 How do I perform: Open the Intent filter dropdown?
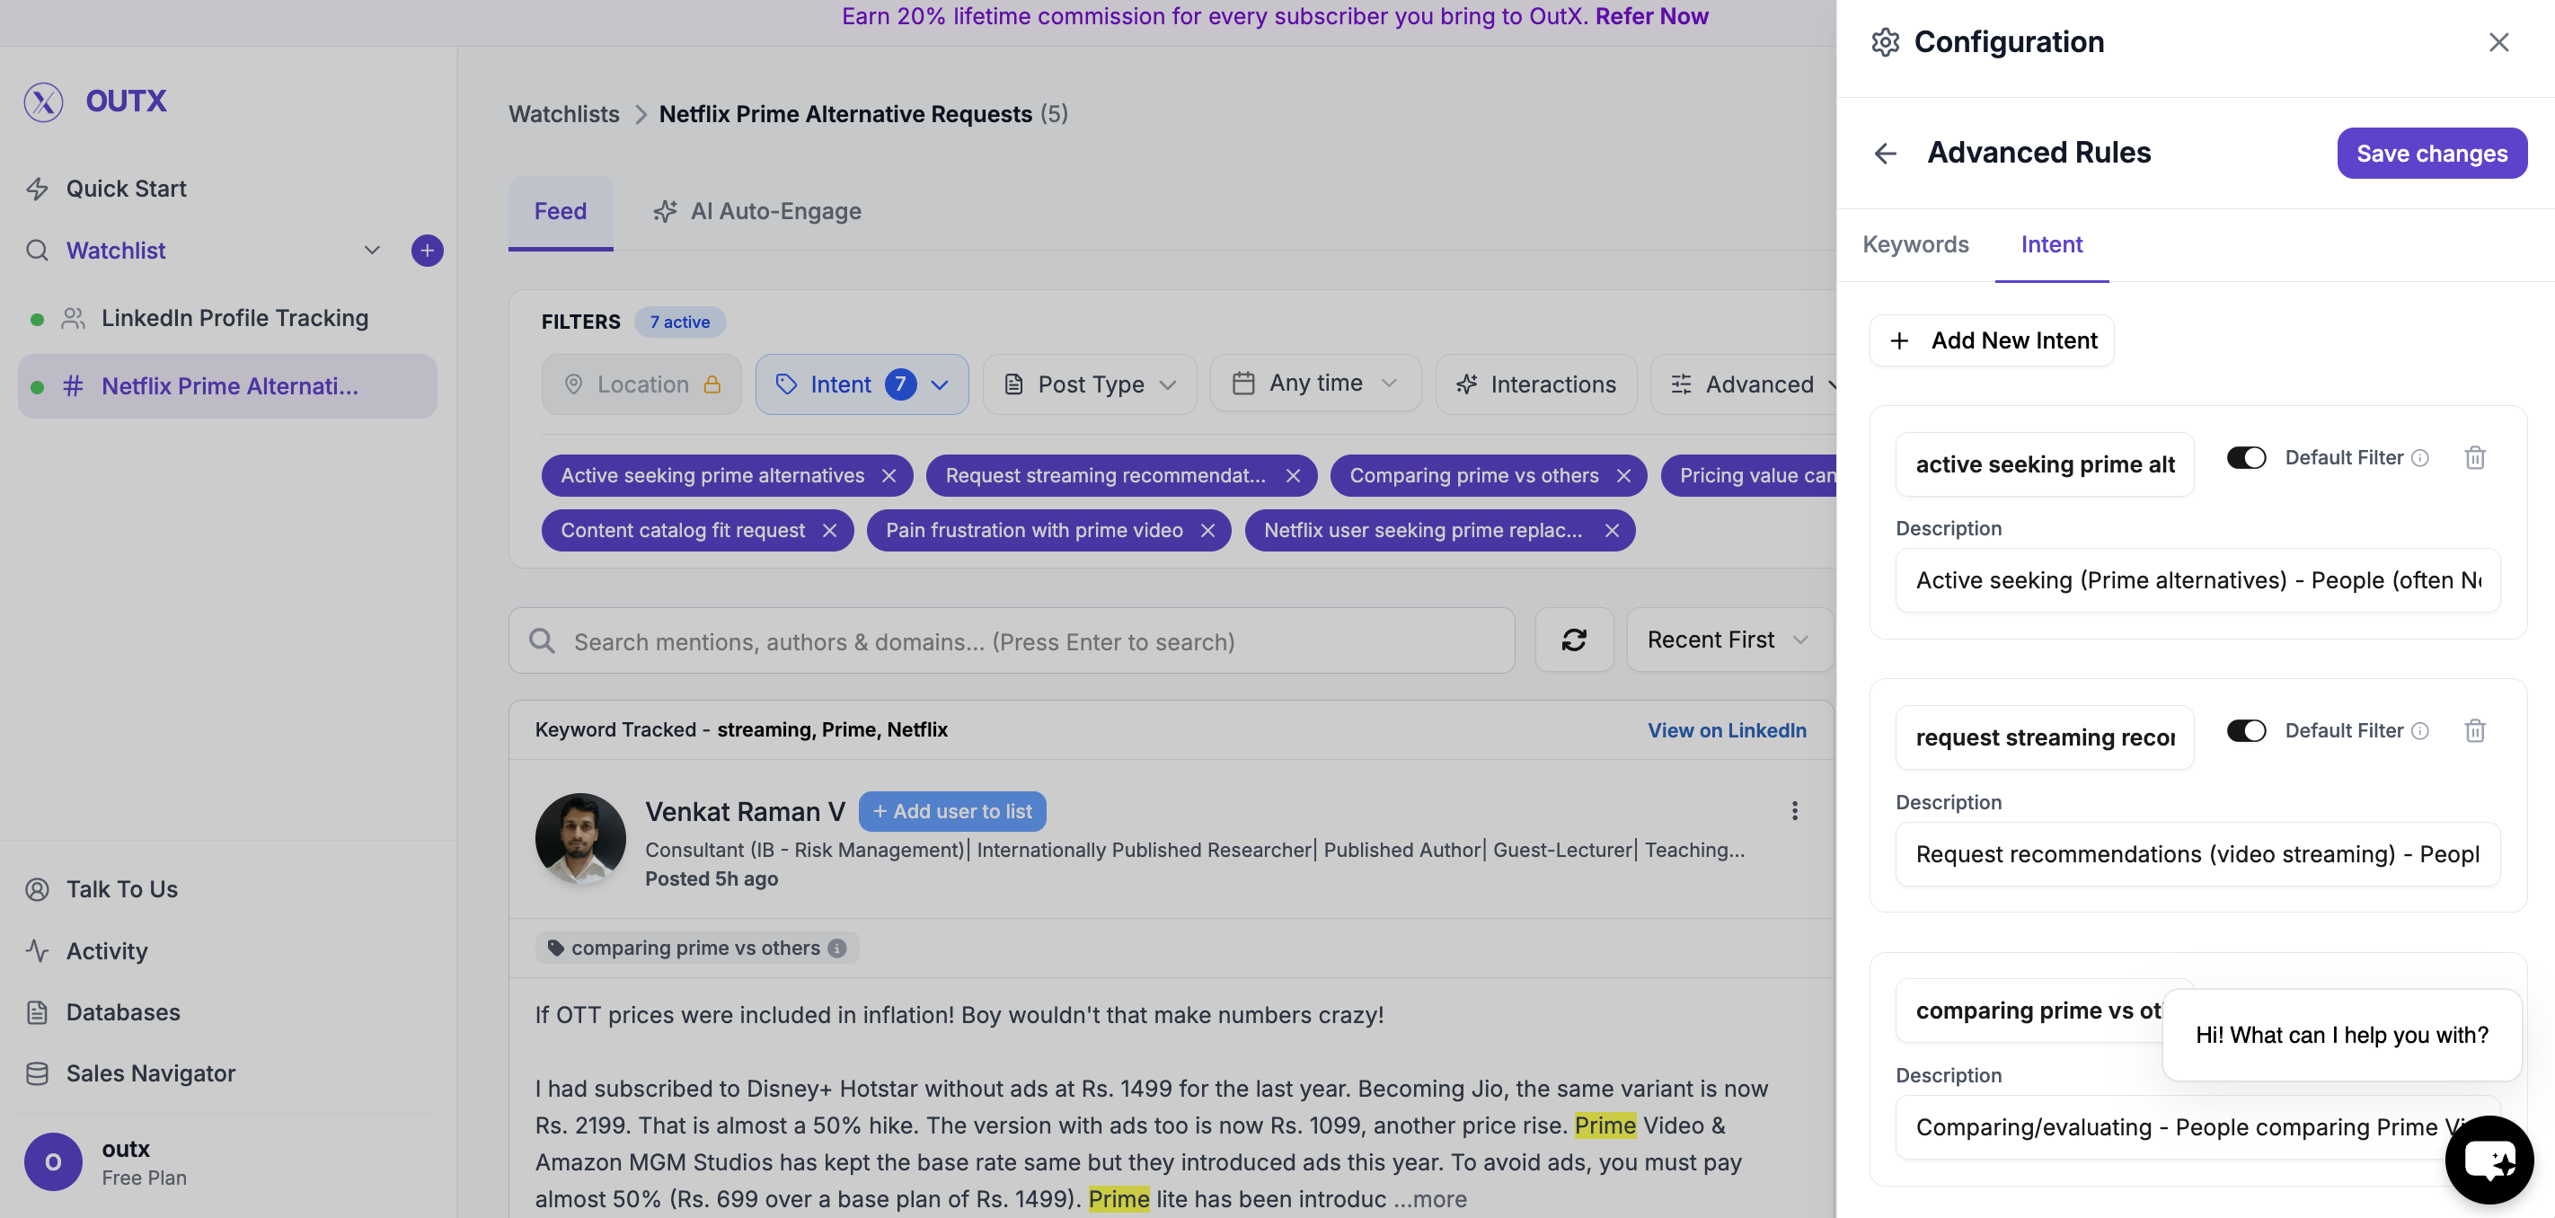point(861,384)
